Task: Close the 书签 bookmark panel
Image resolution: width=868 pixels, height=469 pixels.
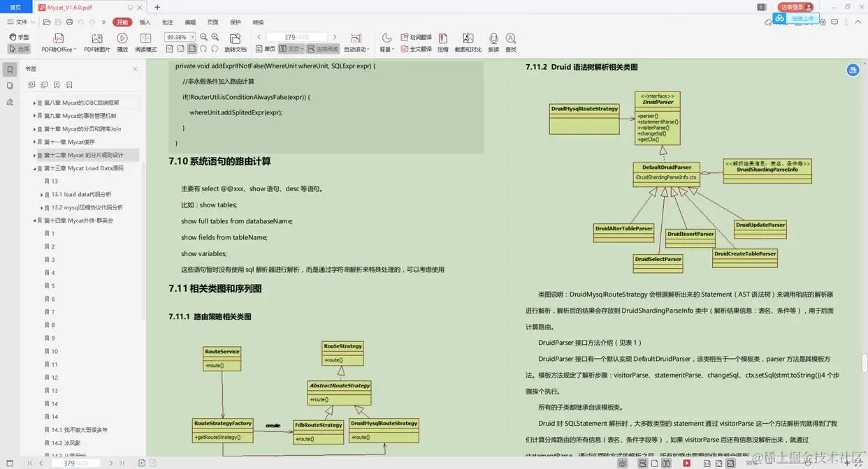Action: tap(135, 69)
